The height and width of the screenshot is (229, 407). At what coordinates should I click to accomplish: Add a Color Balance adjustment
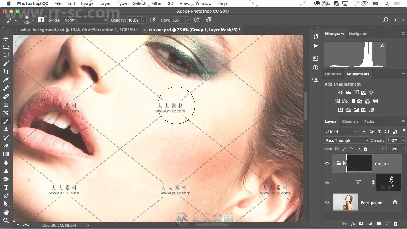[345, 101]
